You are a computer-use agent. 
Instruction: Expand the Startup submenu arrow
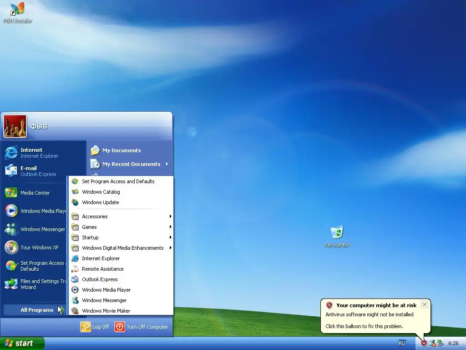pyautogui.click(x=170, y=237)
